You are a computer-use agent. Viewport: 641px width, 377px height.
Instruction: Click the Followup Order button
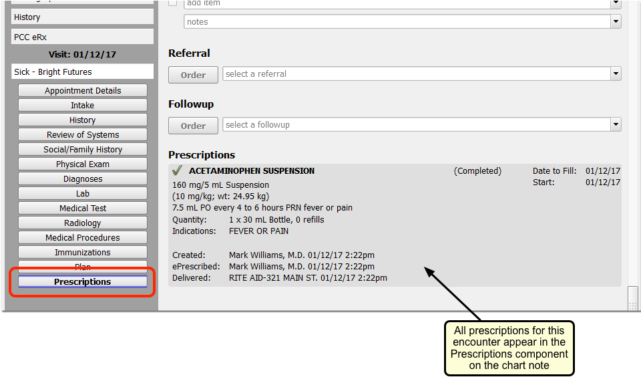(x=193, y=126)
